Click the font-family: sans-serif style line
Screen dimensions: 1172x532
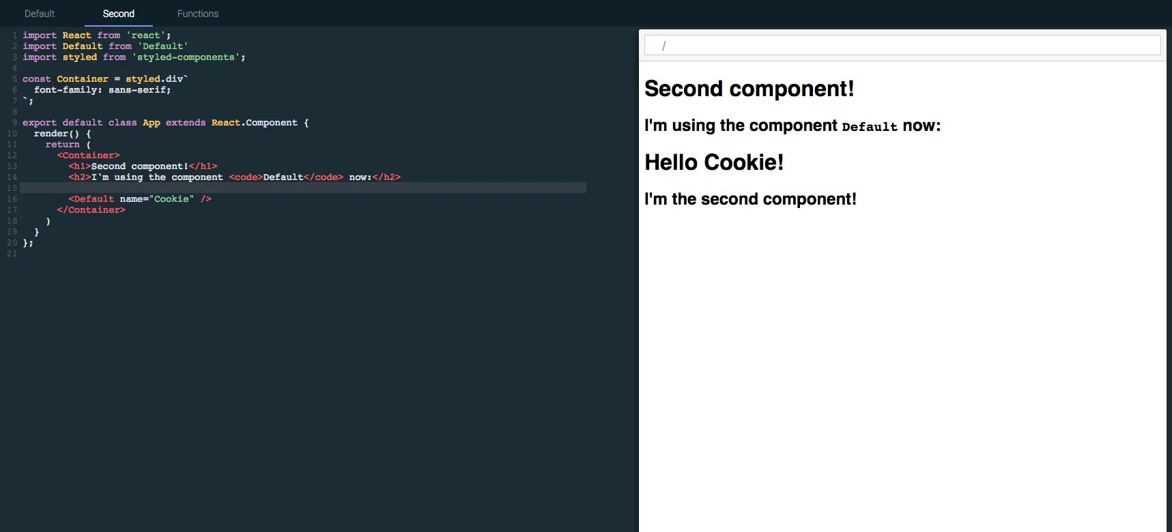102,90
